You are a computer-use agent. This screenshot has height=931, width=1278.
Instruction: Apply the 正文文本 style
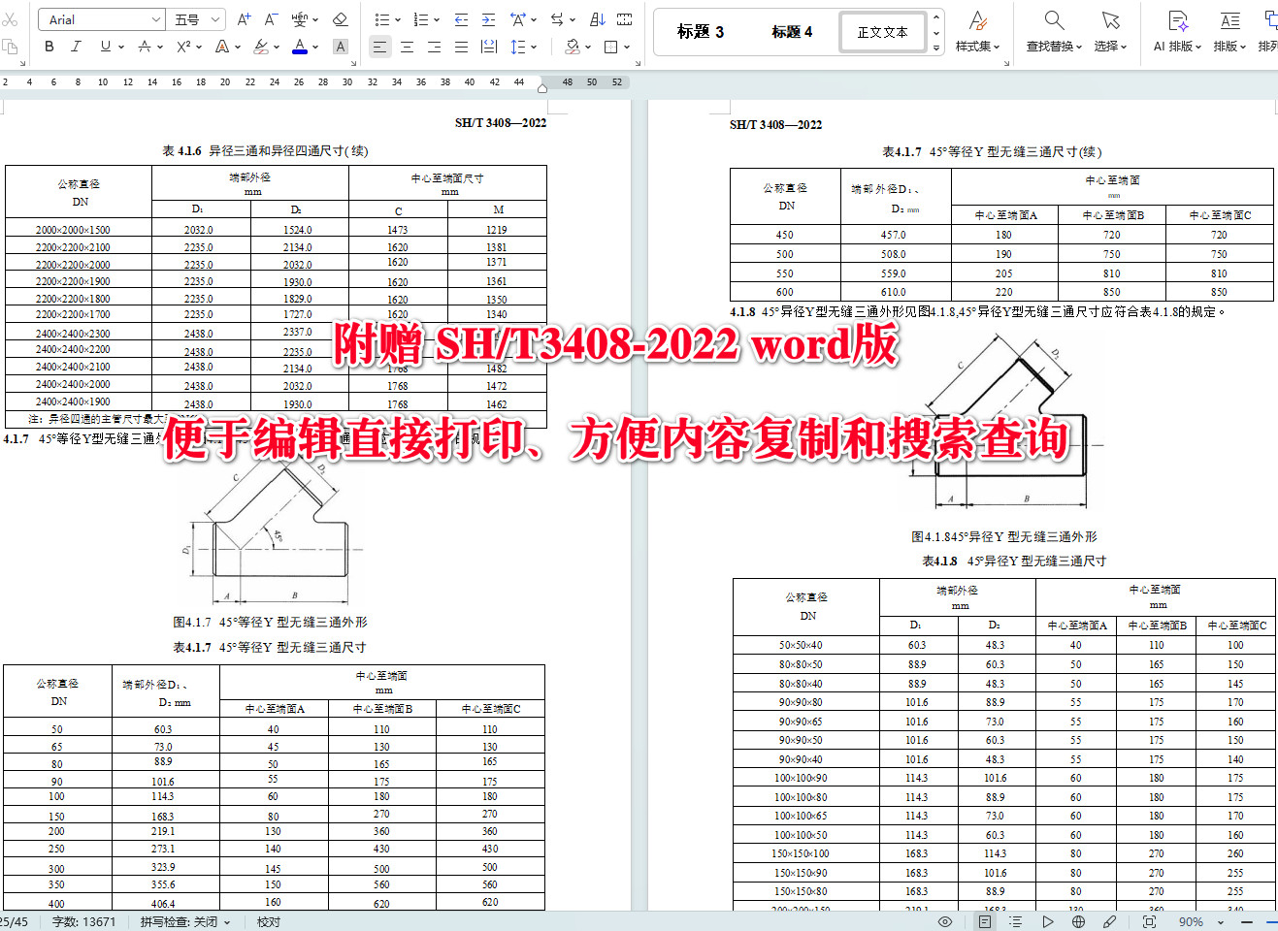click(x=882, y=31)
